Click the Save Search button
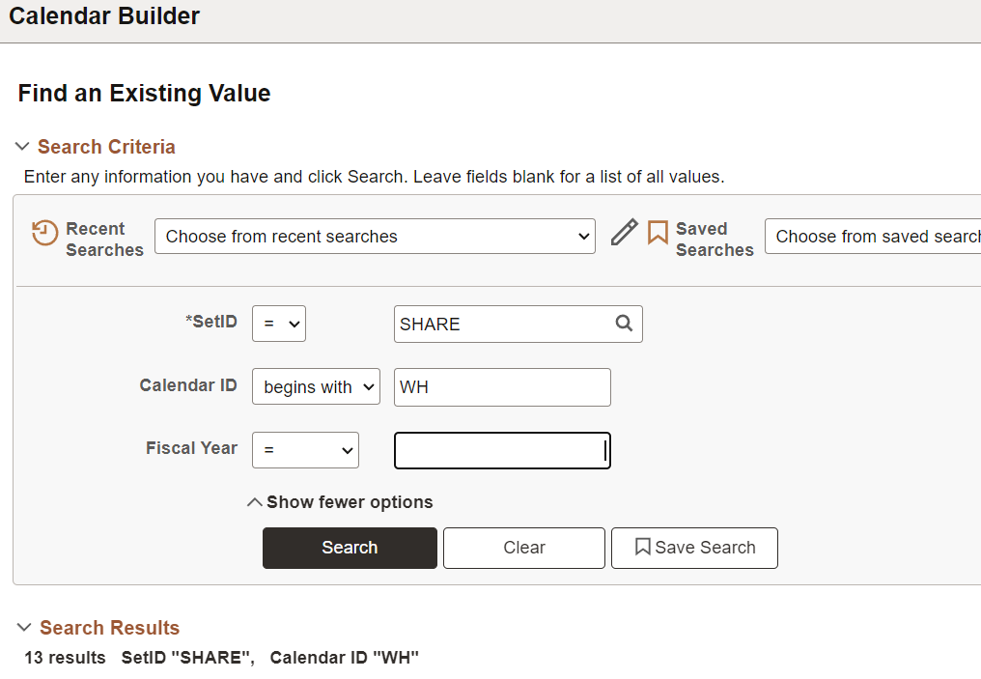 [694, 548]
